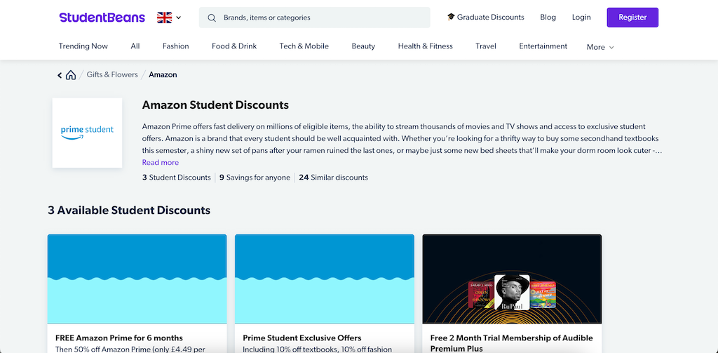
Task: Click the back arrow in breadcrumb
Action: tap(60, 74)
